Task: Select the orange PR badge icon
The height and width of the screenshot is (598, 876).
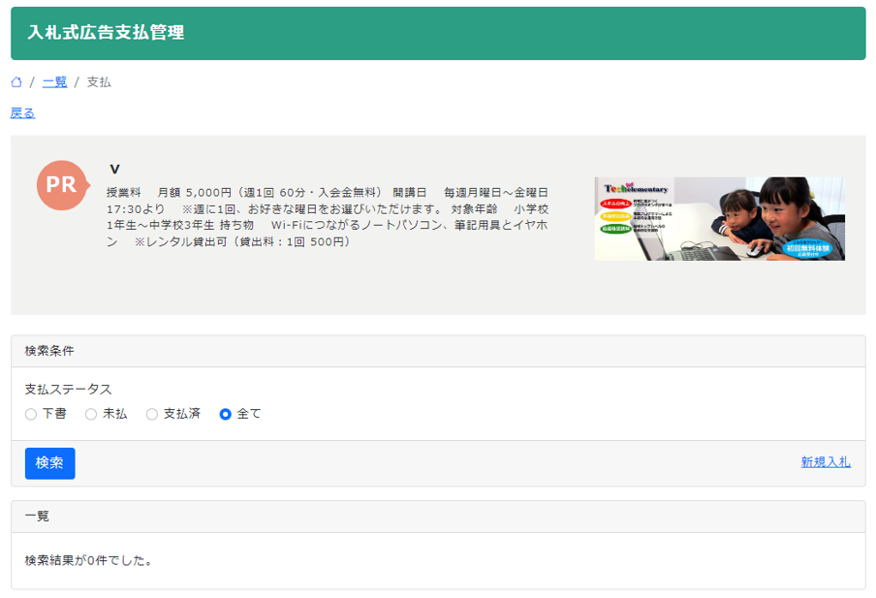Action: [x=62, y=185]
